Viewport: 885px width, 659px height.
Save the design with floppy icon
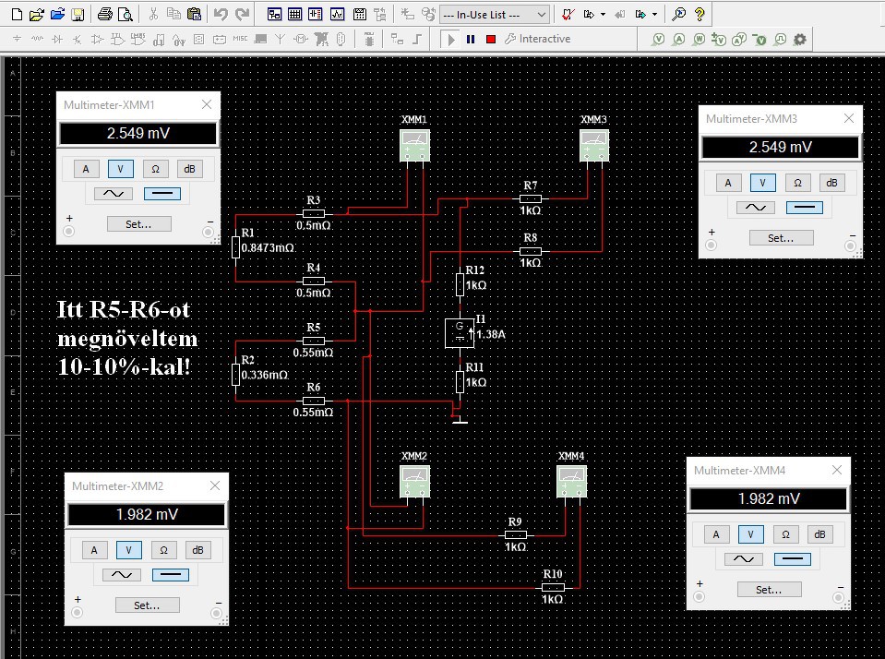click(x=78, y=15)
